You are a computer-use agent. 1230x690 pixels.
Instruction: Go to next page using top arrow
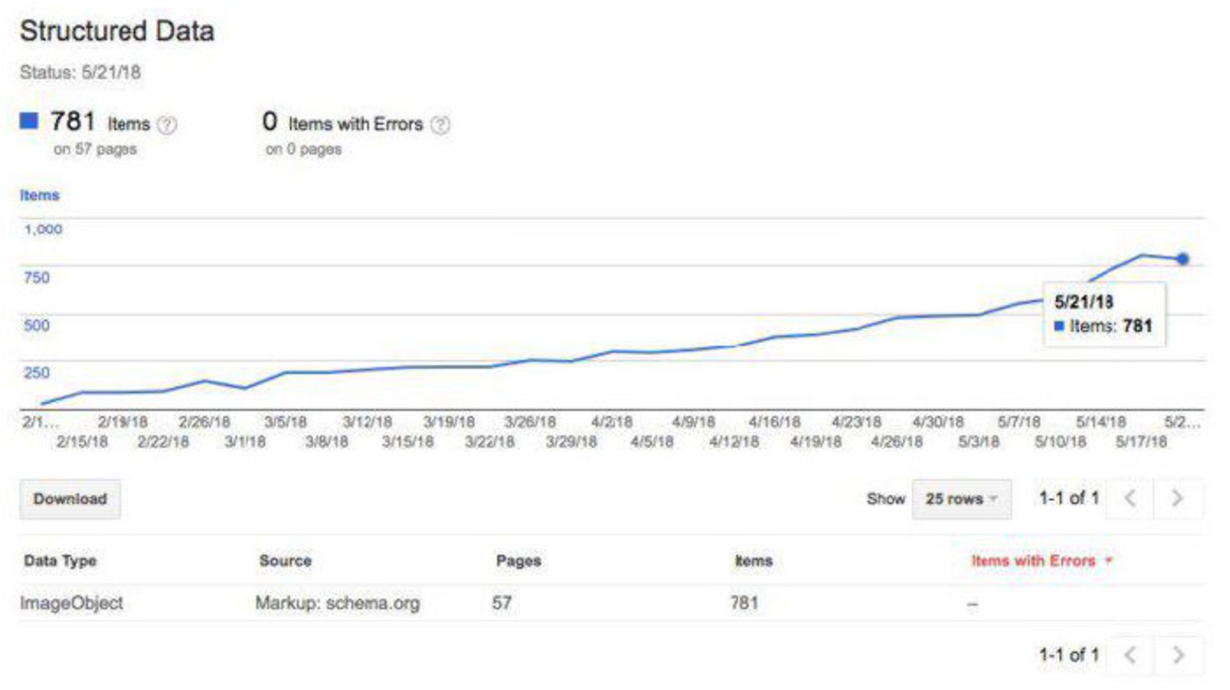click(1177, 498)
